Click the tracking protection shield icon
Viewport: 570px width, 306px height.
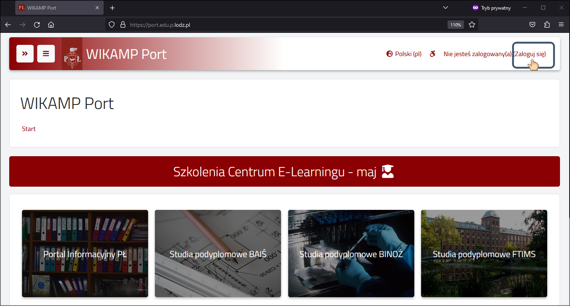coord(112,24)
